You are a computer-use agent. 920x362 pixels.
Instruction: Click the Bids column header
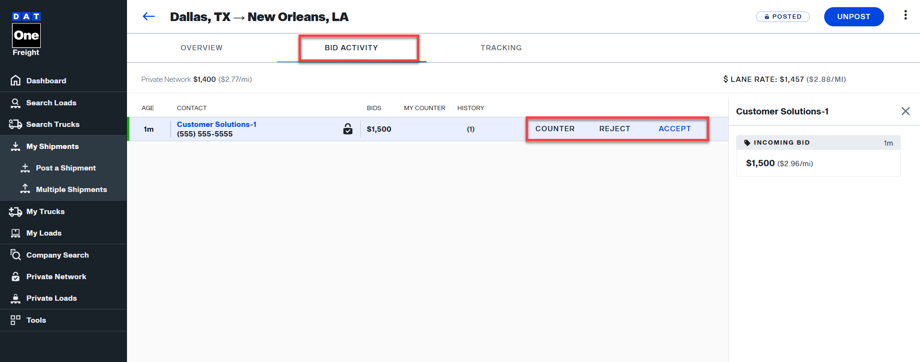click(374, 108)
